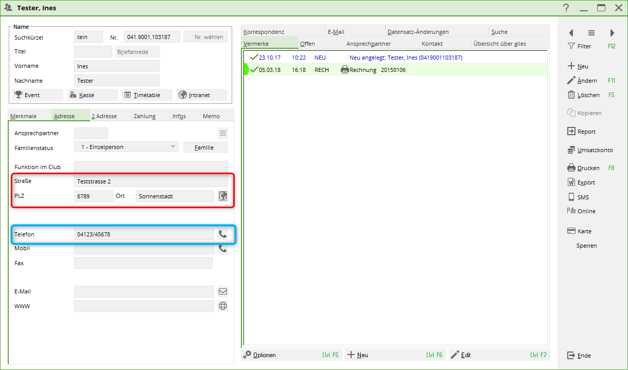The image size is (628, 370).
Task: Click the phone icon next to Mobil
Action: point(223,249)
